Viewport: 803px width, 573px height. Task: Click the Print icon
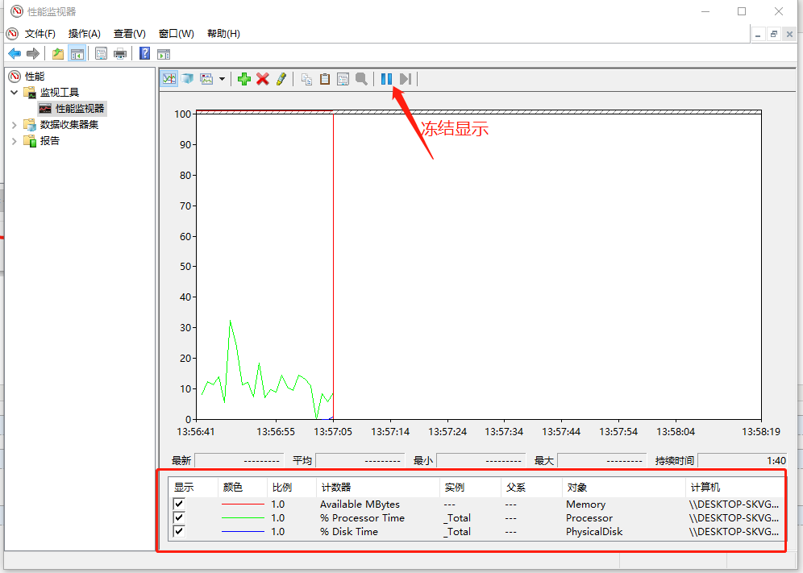pos(120,53)
